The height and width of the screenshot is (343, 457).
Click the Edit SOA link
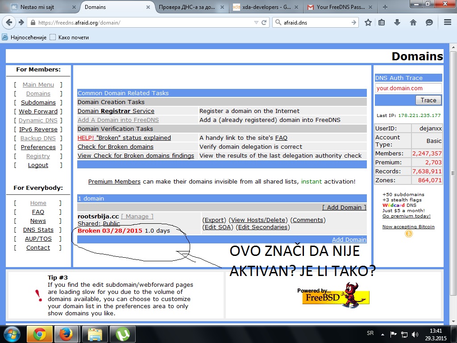click(218, 227)
